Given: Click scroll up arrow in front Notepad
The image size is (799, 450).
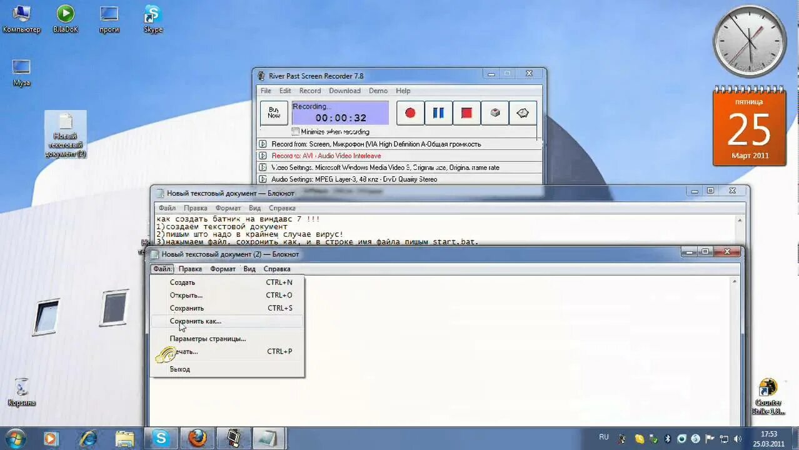Looking at the screenshot, I should point(735,282).
